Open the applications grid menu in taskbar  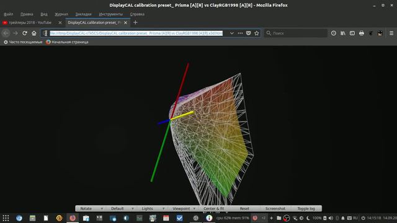pyautogui.click(x=6, y=218)
